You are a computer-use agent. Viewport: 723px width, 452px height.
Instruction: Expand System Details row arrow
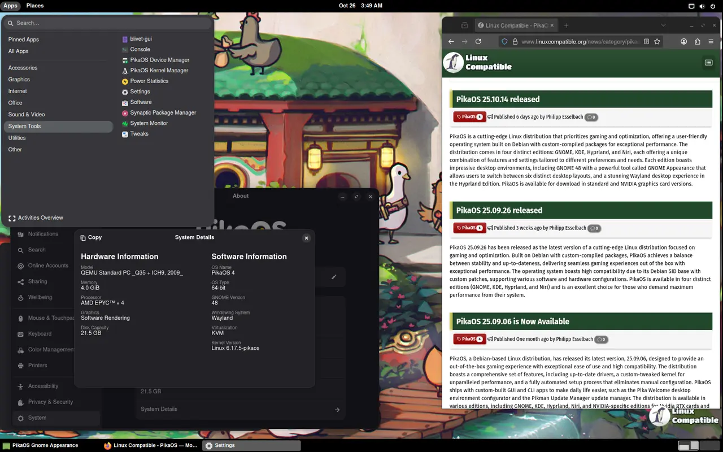(337, 410)
